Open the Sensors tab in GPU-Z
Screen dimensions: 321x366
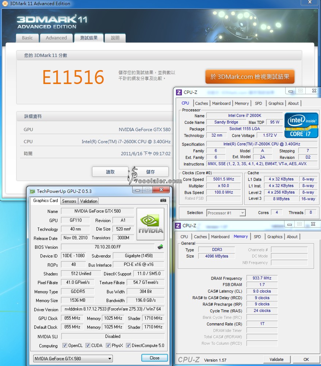click(x=69, y=201)
